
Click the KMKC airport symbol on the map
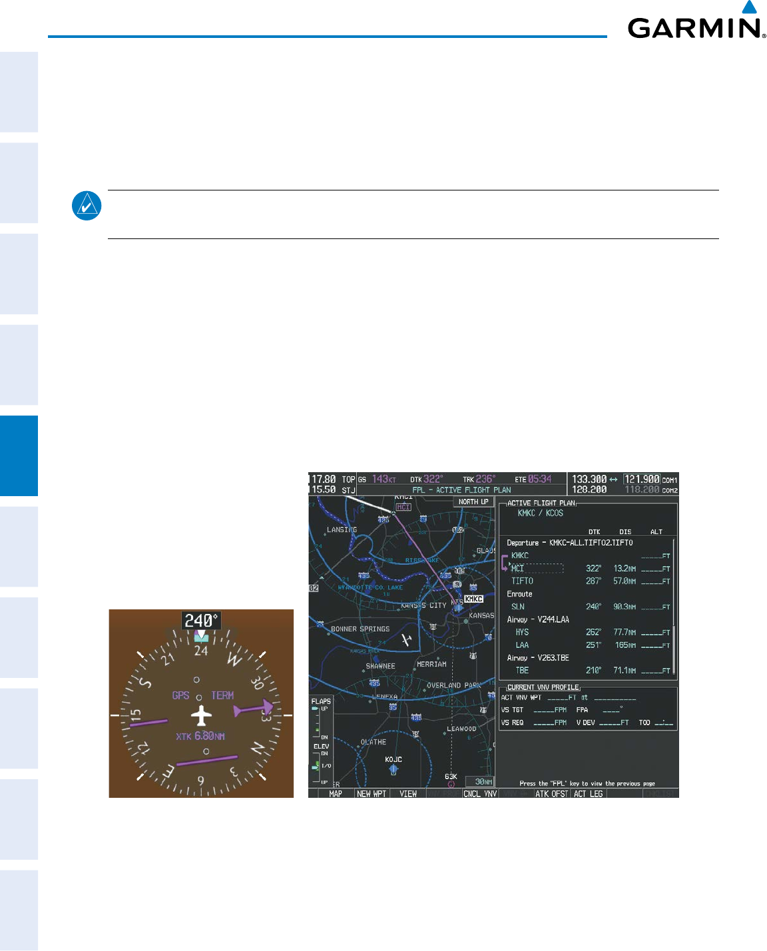[458, 607]
